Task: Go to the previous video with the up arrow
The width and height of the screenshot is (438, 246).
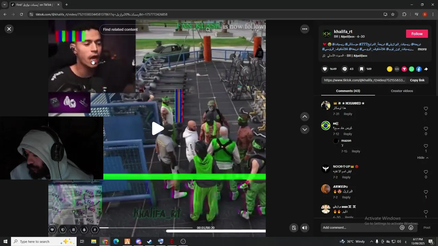Action: click(305, 117)
